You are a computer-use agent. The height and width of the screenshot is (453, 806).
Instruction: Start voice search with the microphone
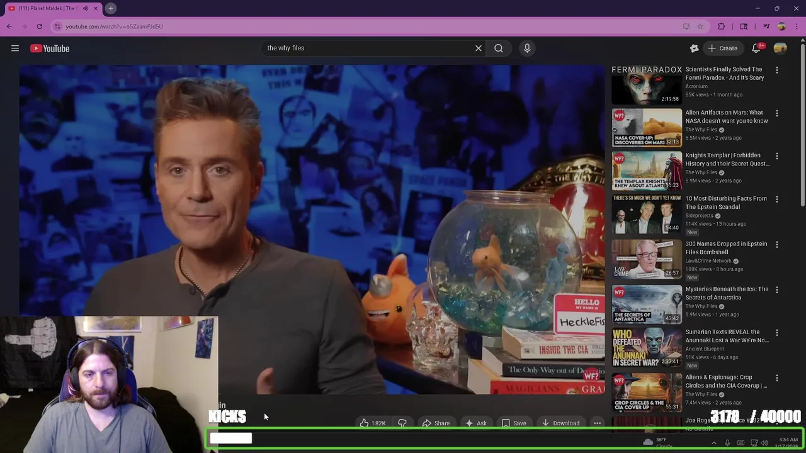(x=527, y=48)
